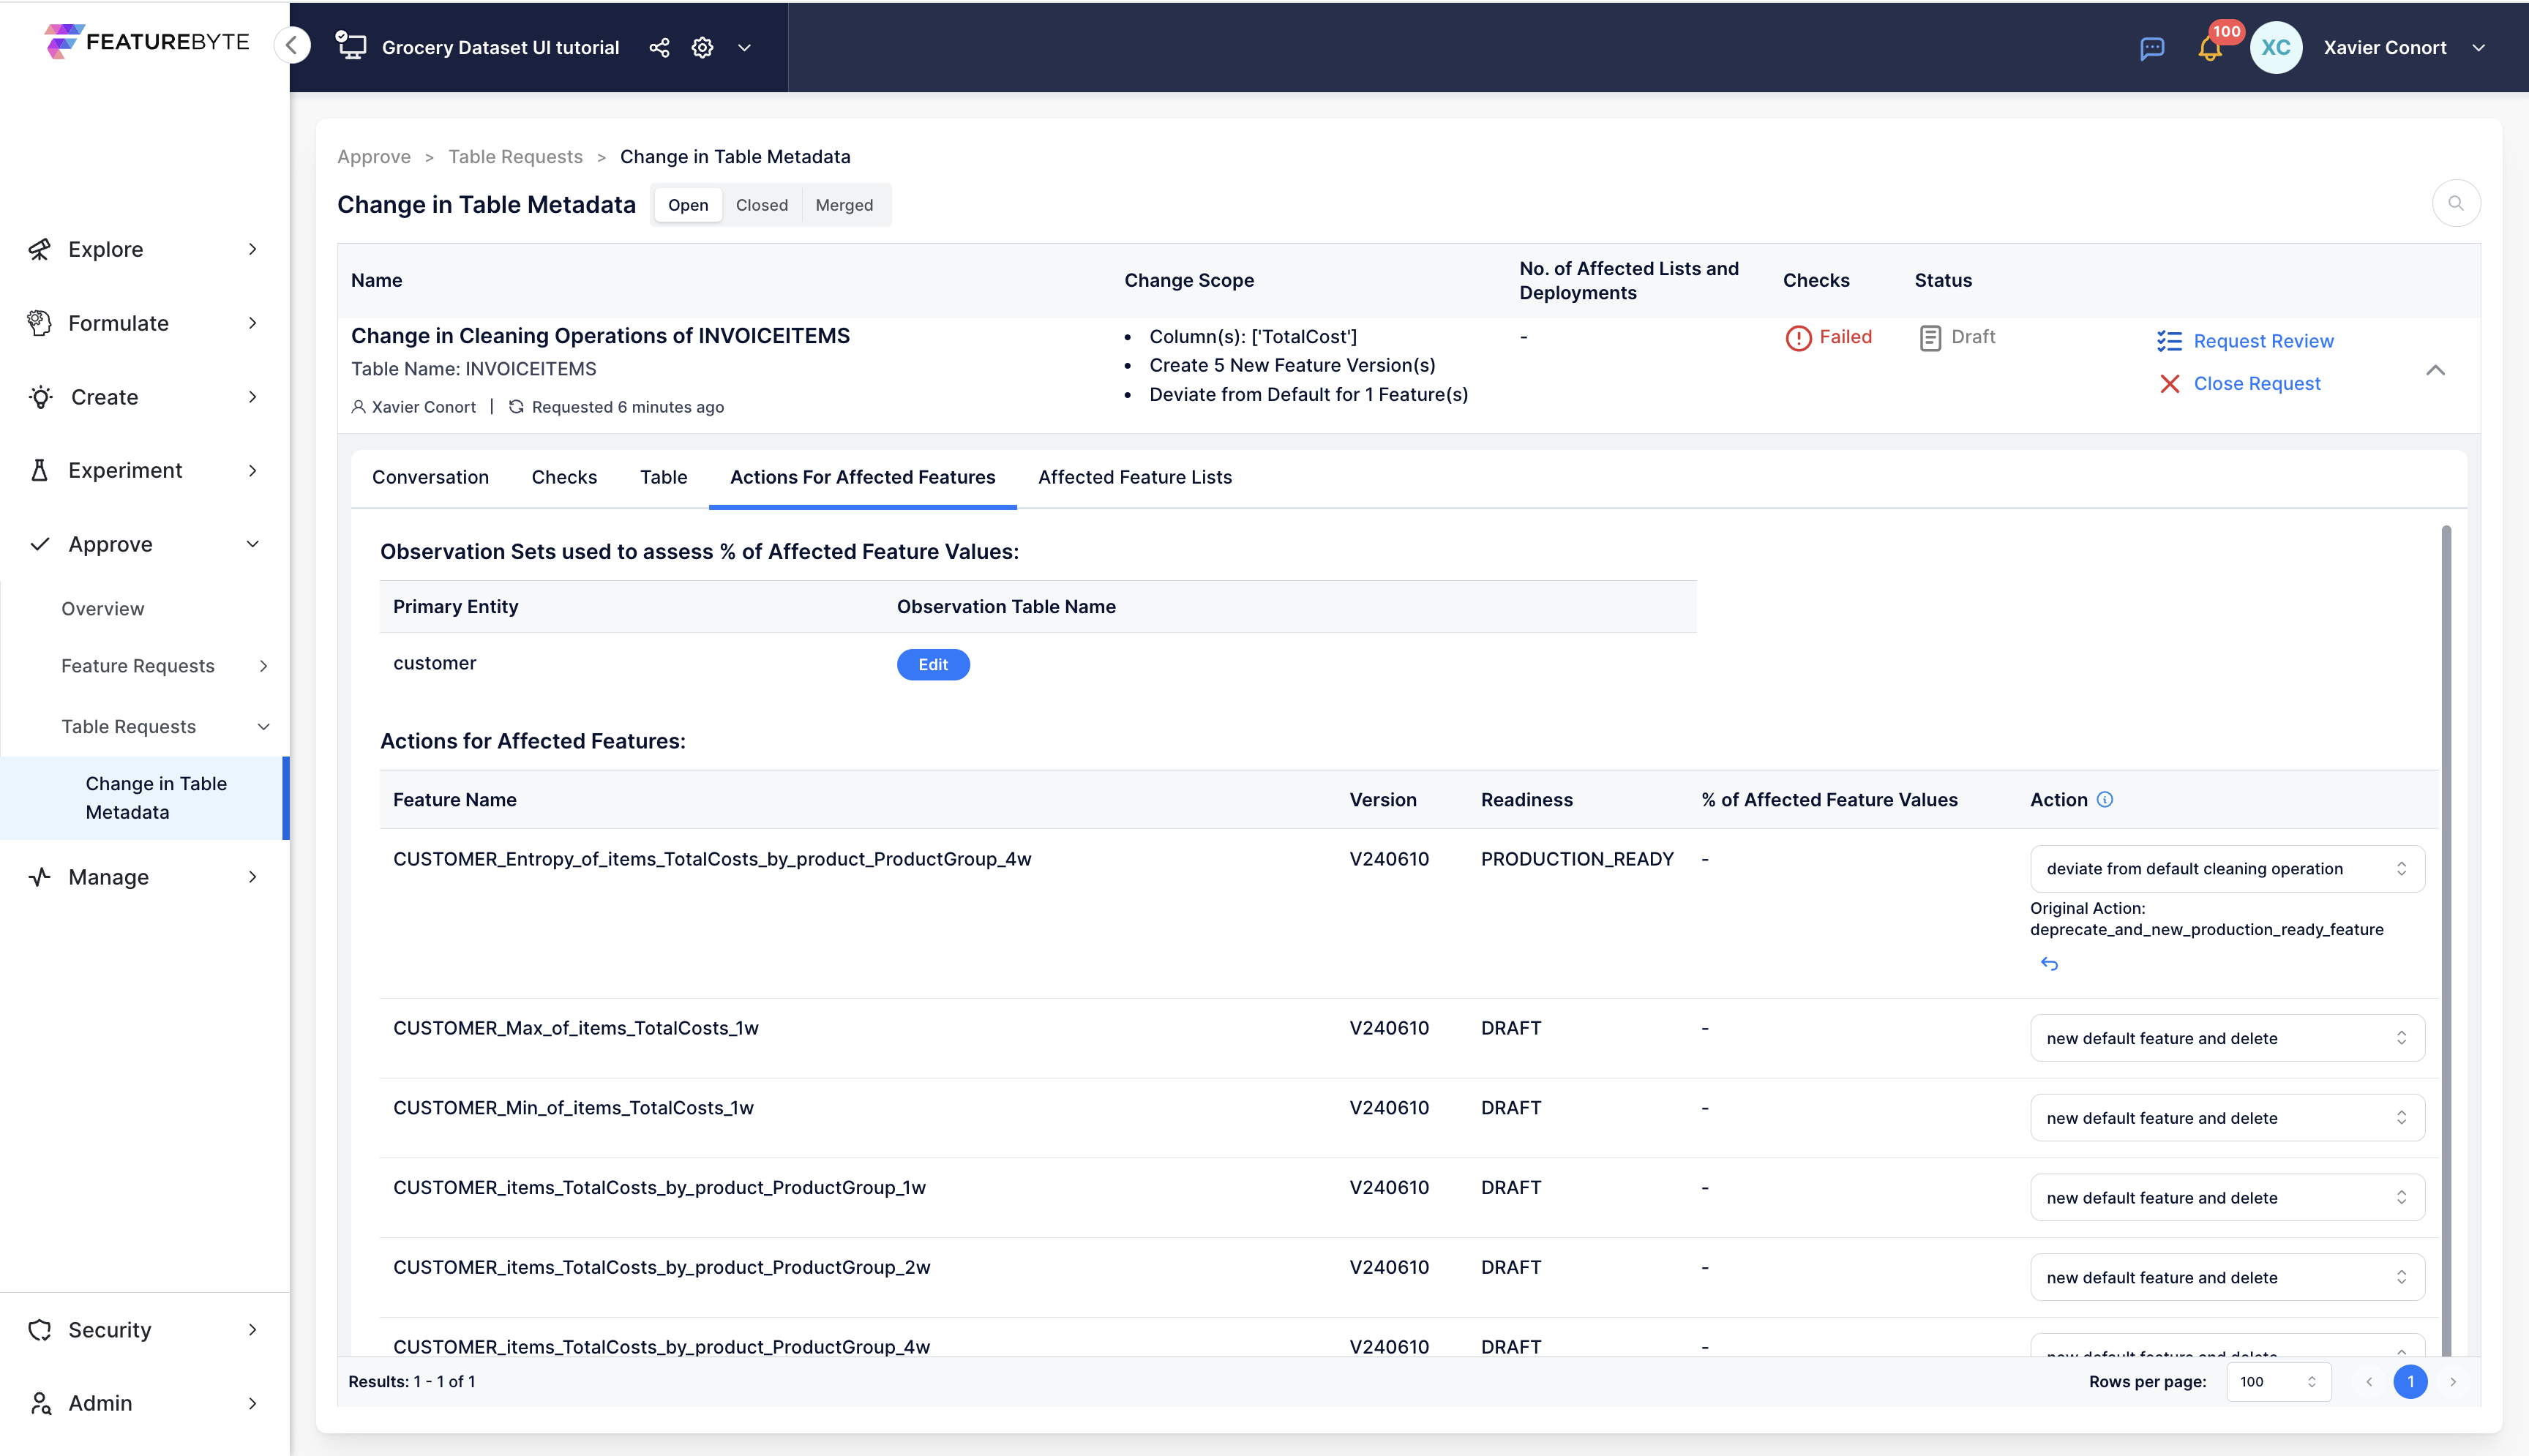Open action dropdown for CUSTOMER_Min_of_items_TotalCosts_1w

[2227, 1117]
